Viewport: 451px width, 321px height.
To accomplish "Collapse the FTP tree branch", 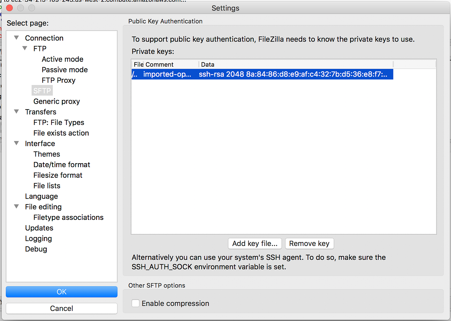I will point(25,48).
